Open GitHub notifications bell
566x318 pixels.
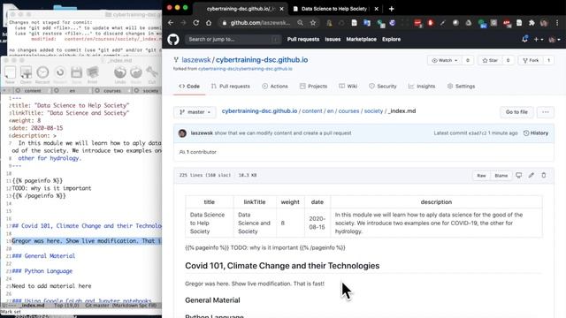pos(524,39)
